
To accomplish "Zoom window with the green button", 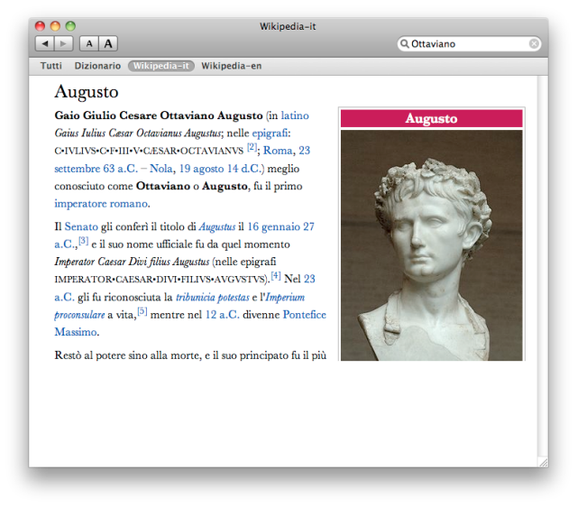I will pos(70,26).
